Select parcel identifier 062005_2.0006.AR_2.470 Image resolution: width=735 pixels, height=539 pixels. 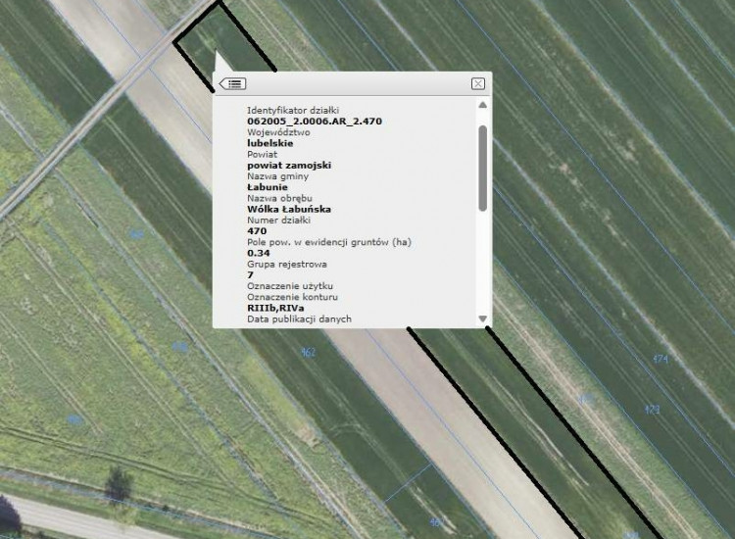pyautogui.click(x=315, y=122)
